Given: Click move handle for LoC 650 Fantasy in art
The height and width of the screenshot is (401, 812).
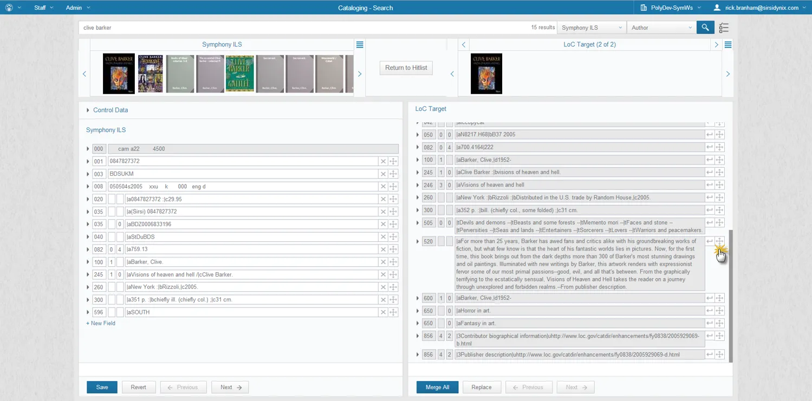Looking at the screenshot, I should tap(719, 323).
